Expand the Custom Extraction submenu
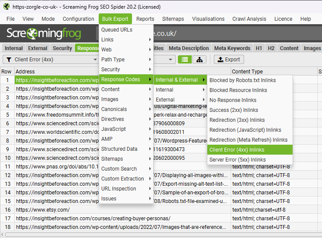The height and width of the screenshot is (241, 322). tap(126, 179)
